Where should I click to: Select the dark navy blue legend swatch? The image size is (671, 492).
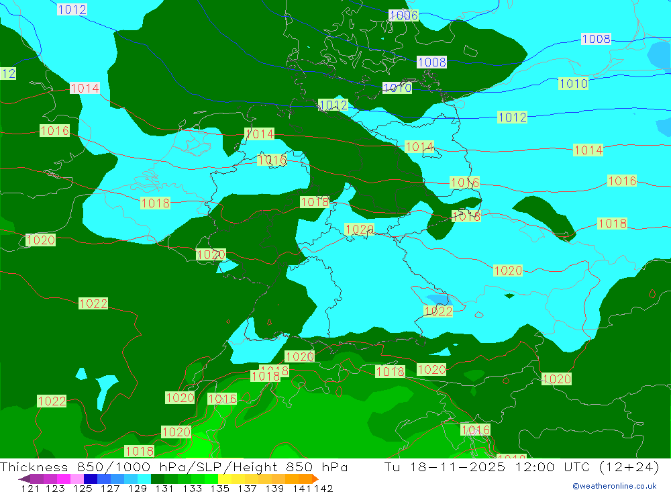91,479
